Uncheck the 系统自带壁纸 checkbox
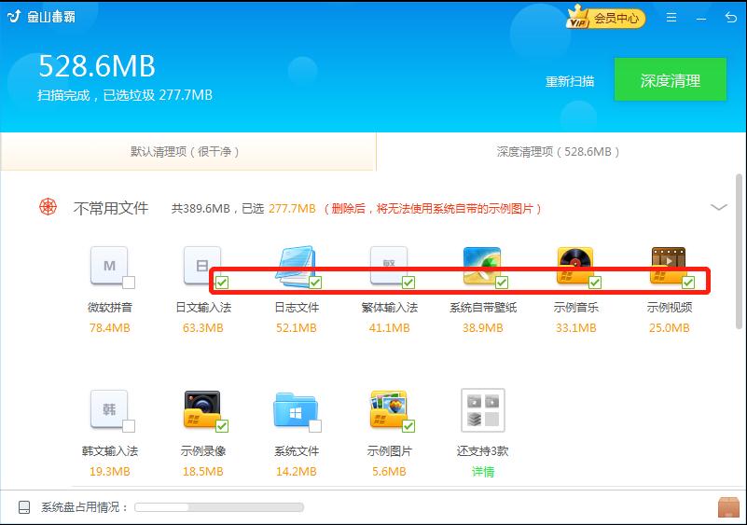 502,283
